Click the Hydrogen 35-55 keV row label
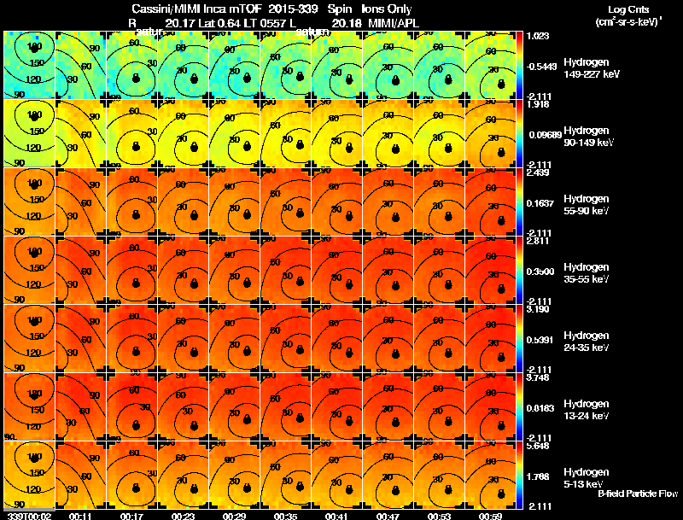683x520 pixels. point(587,273)
